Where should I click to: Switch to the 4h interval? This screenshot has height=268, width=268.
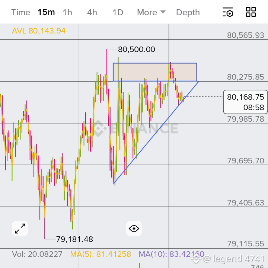pos(92,13)
